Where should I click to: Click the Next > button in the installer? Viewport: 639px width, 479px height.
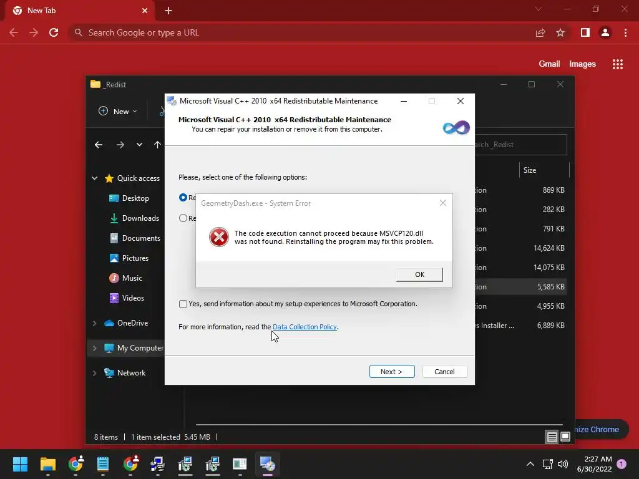tap(392, 372)
